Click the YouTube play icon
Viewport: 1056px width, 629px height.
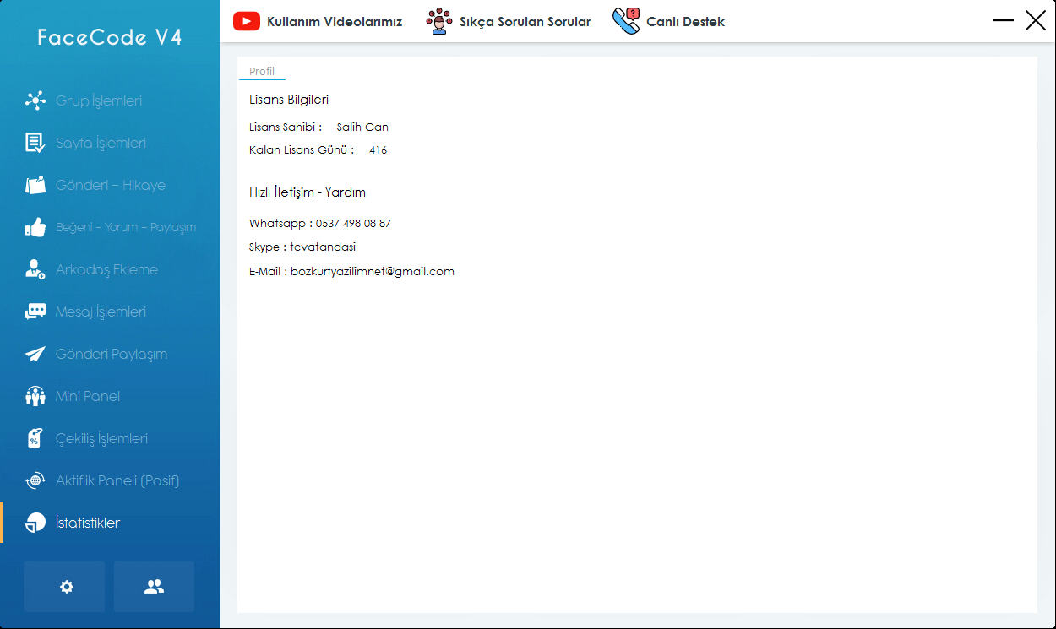[247, 21]
